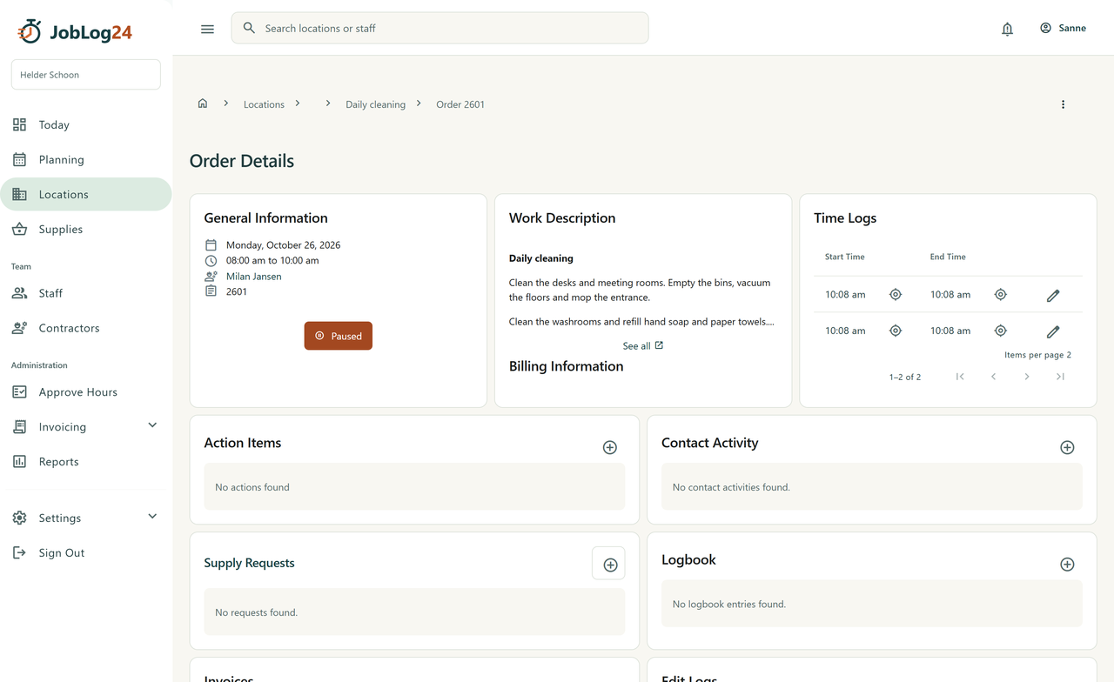Click Order 2601 breadcrumb
The image size is (1114, 682).
click(x=460, y=104)
